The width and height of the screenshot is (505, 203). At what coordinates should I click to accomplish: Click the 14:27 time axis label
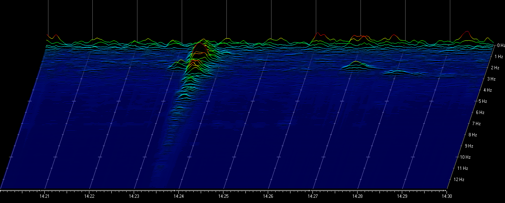pos(313,196)
